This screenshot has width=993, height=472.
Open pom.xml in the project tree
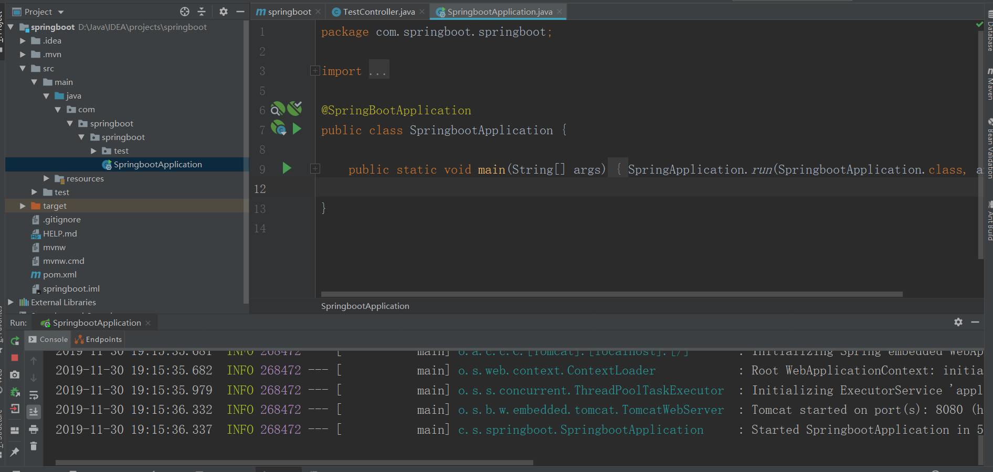pos(59,275)
